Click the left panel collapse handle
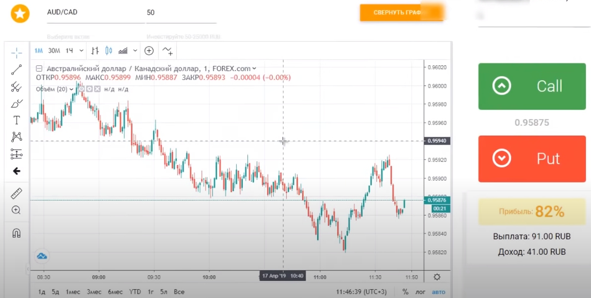This screenshot has height=298, width=591. 28,269
